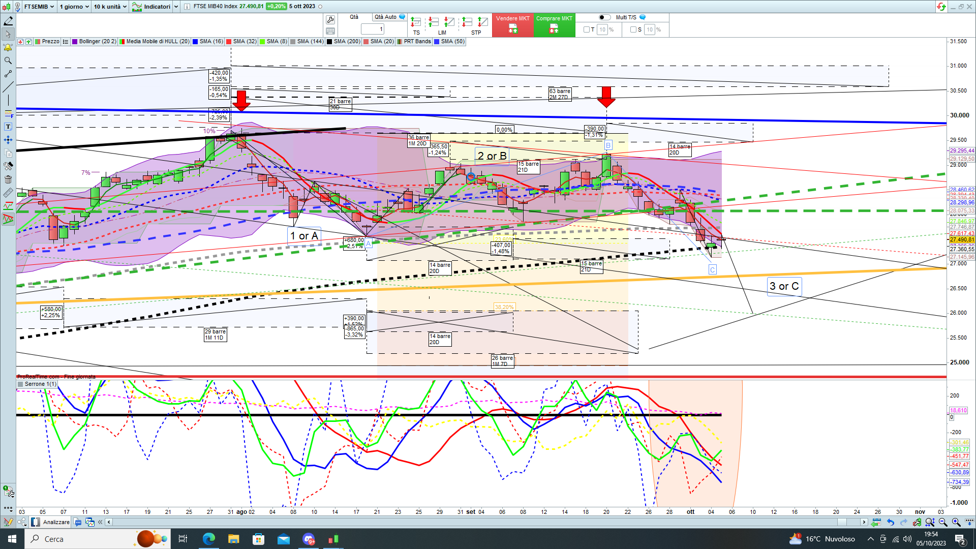
Task: Click the undo arrow icon
Action: pos(890,522)
